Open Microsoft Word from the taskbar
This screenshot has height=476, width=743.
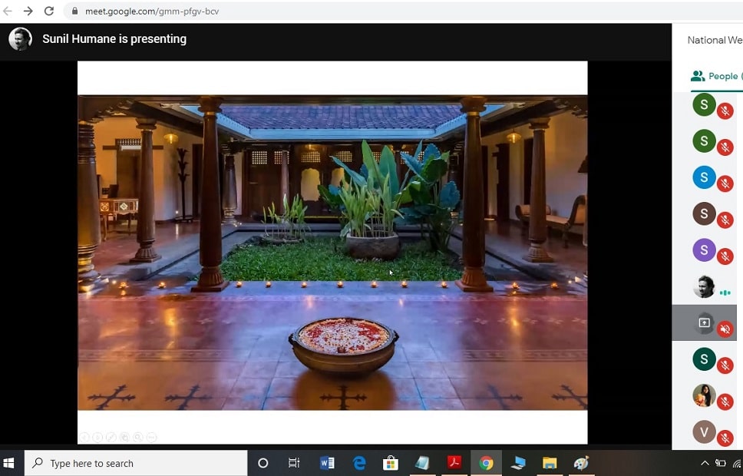(327, 463)
